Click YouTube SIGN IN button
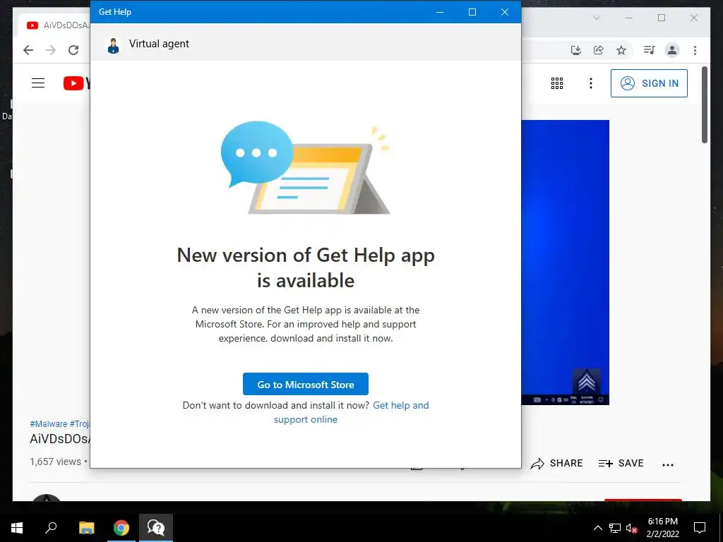The width and height of the screenshot is (723, 542). click(x=649, y=83)
